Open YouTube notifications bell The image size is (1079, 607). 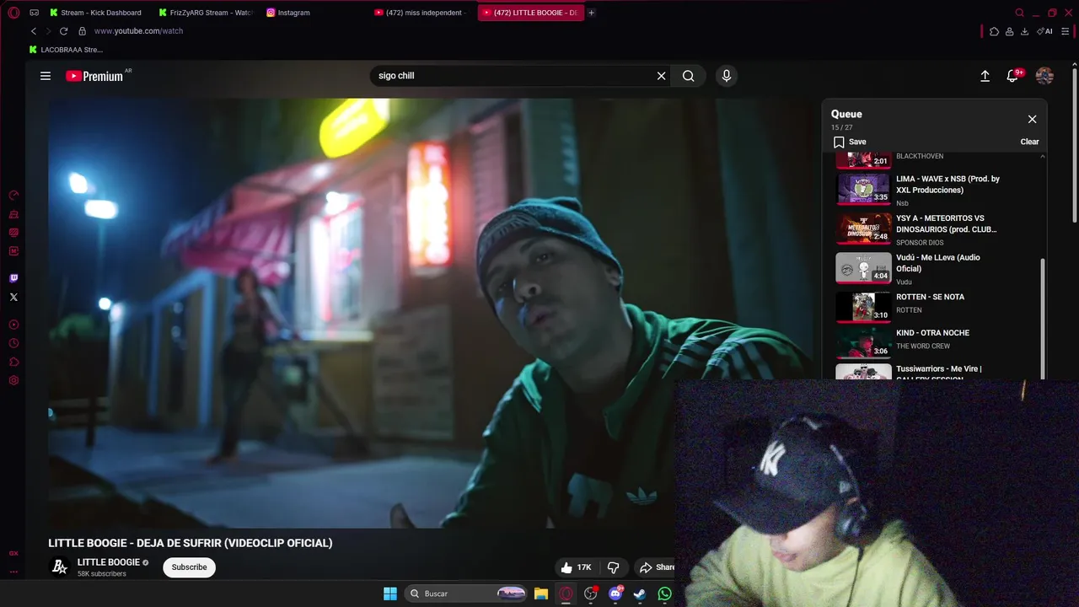(1013, 76)
